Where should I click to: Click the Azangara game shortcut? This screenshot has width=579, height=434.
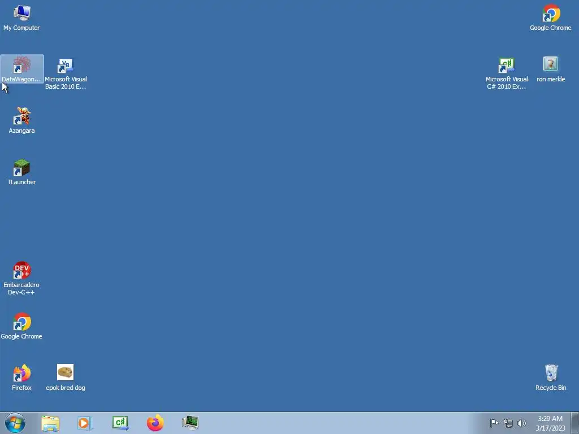(22, 120)
